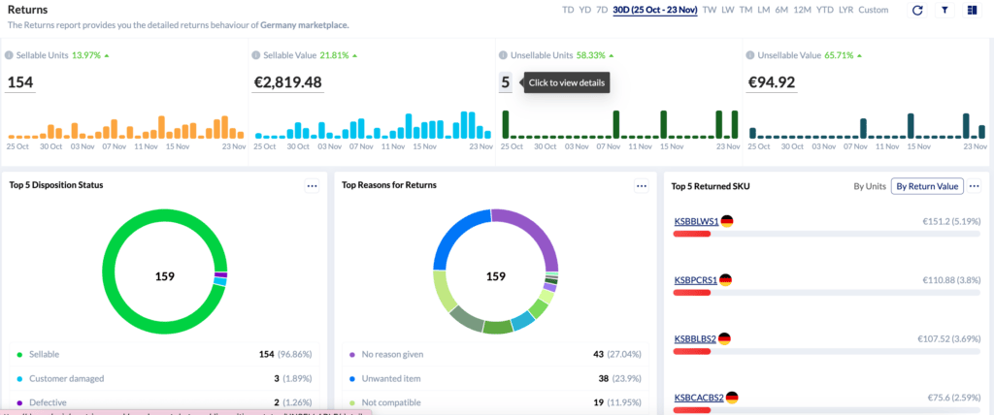
Task: Click info icon beside Unsellable Value
Action: [x=750, y=55]
